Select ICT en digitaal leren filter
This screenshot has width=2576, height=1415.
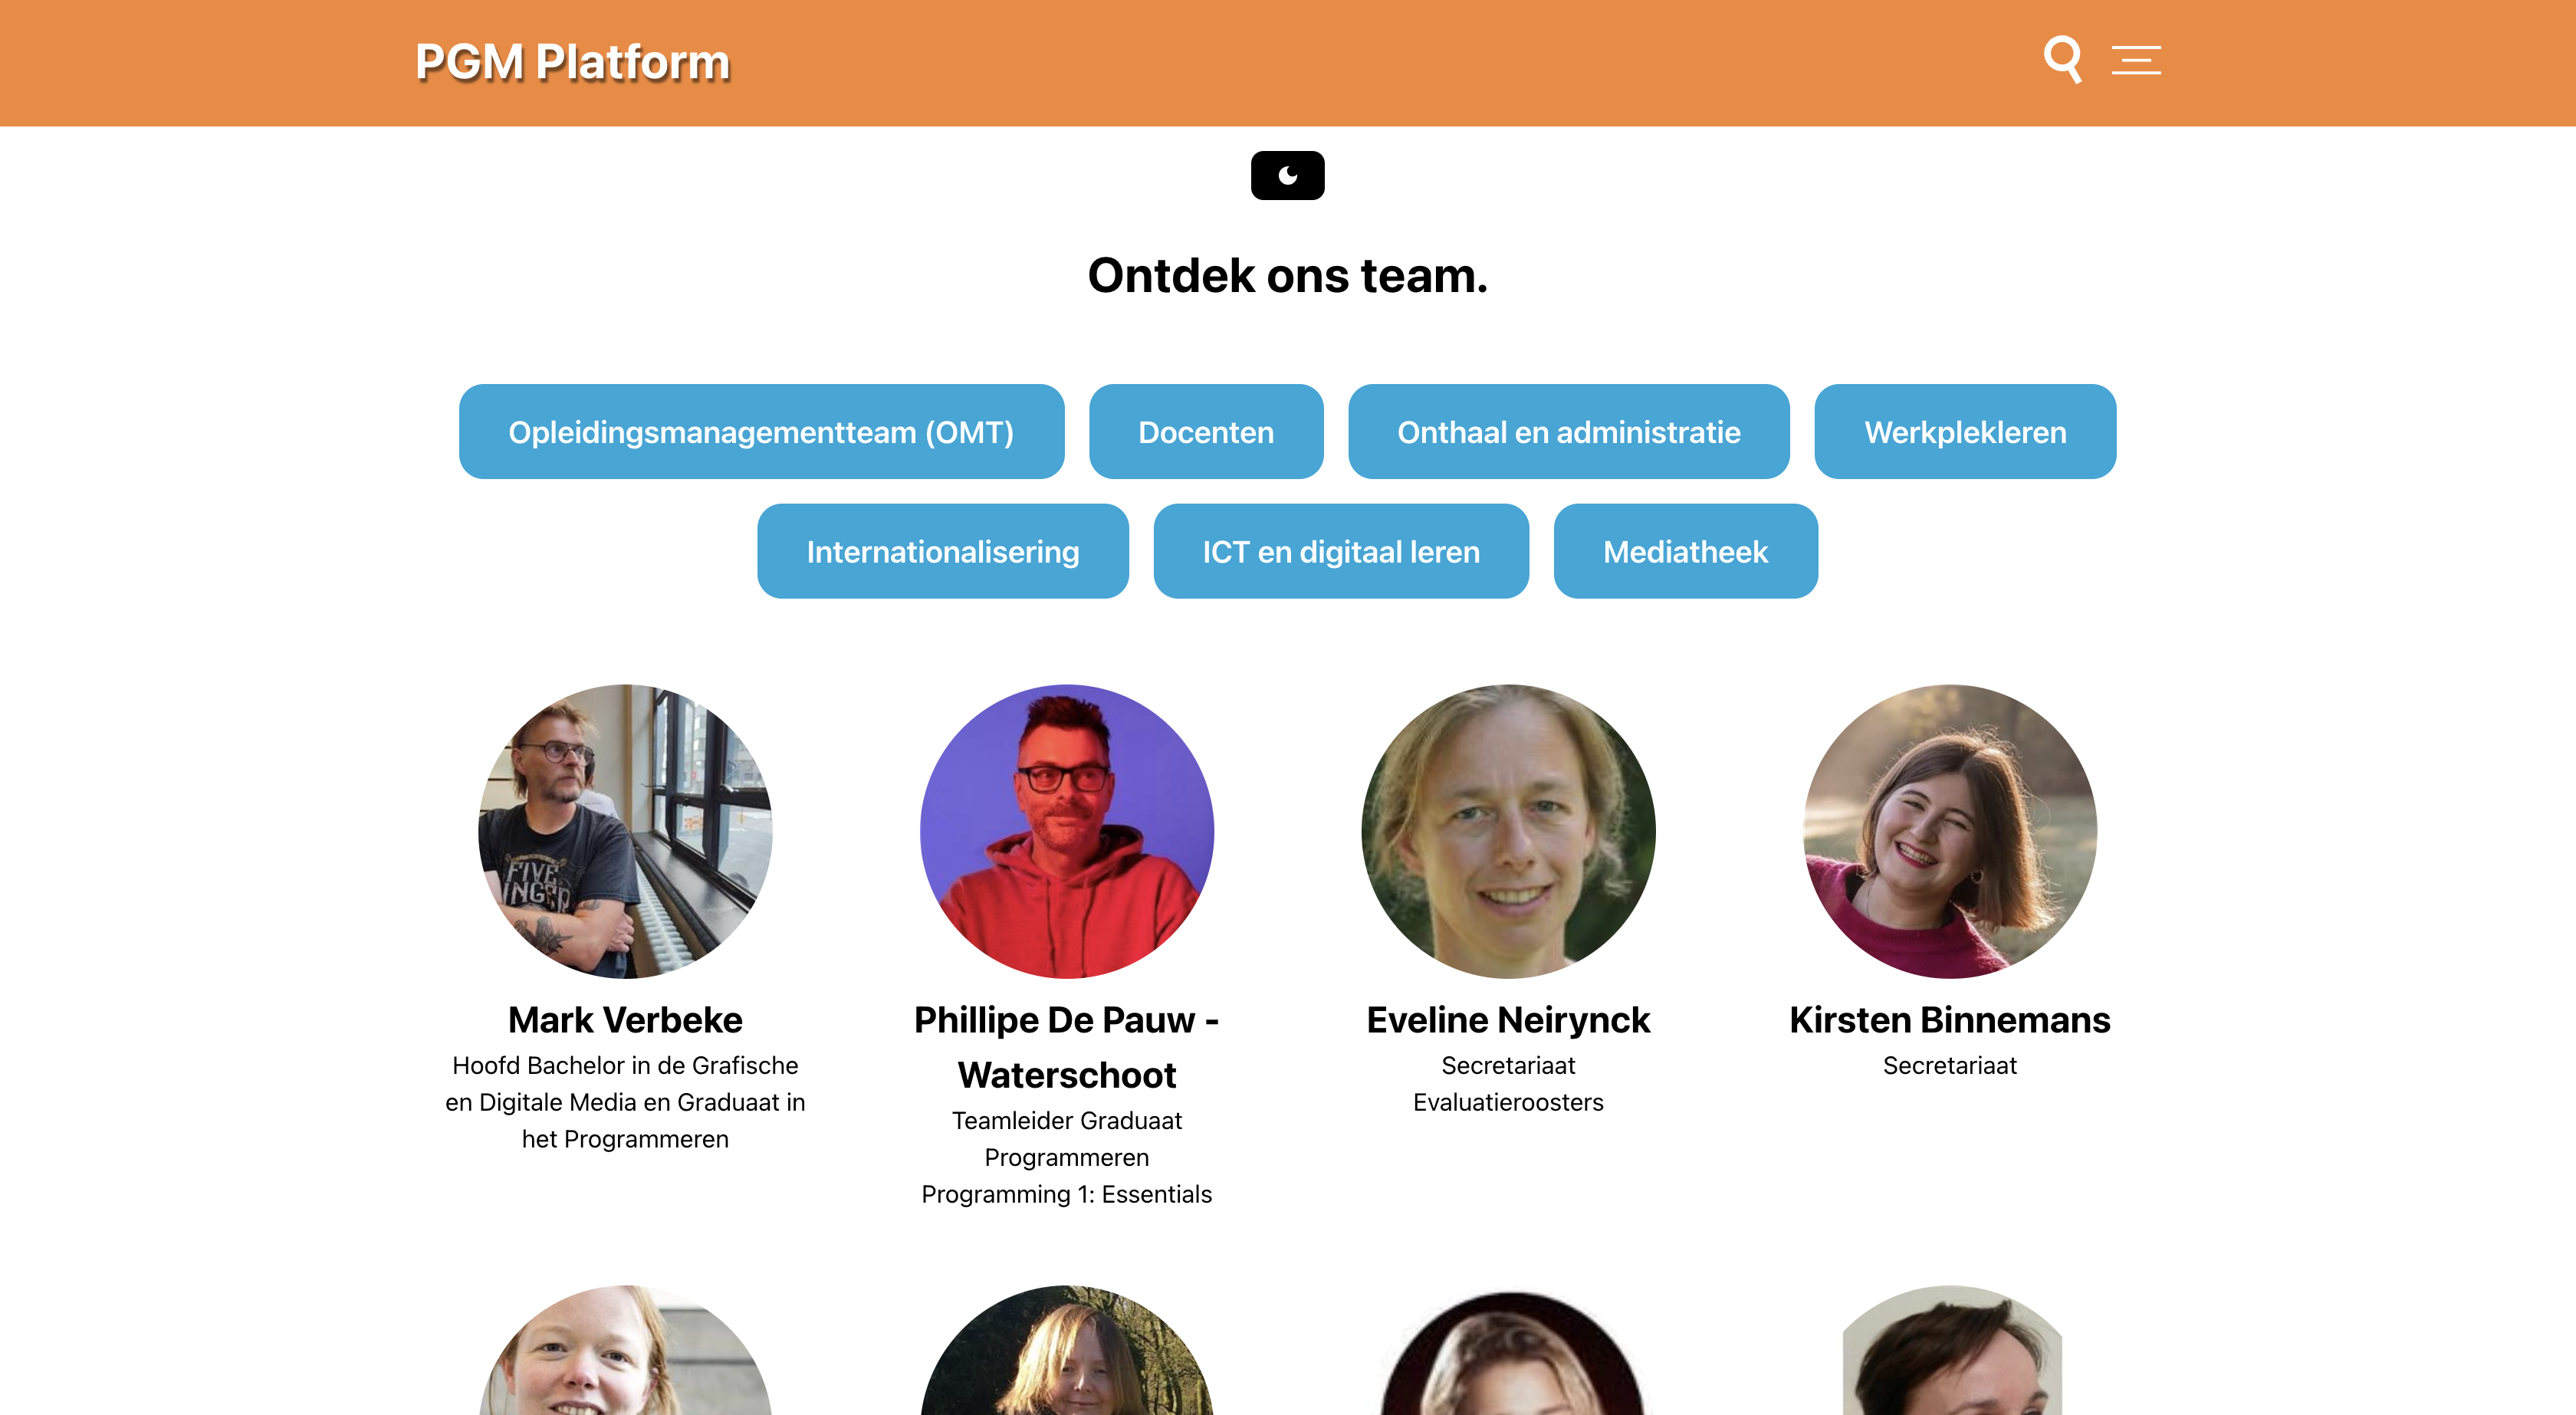click(x=1341, y=551)
